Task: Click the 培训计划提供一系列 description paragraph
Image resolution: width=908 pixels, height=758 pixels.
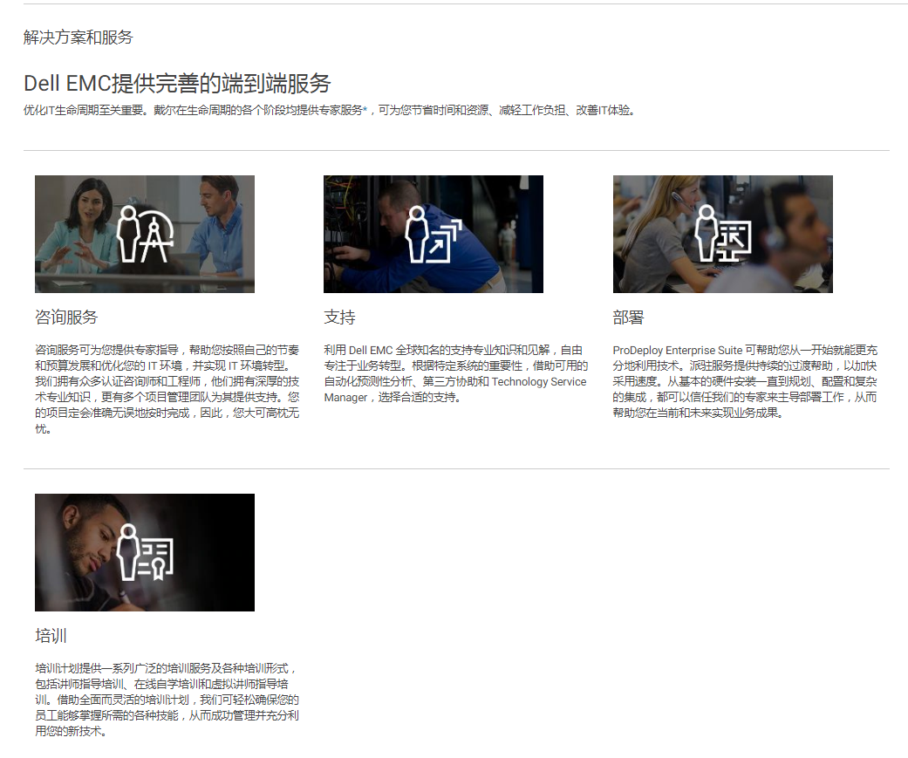Action: point(167,700)
